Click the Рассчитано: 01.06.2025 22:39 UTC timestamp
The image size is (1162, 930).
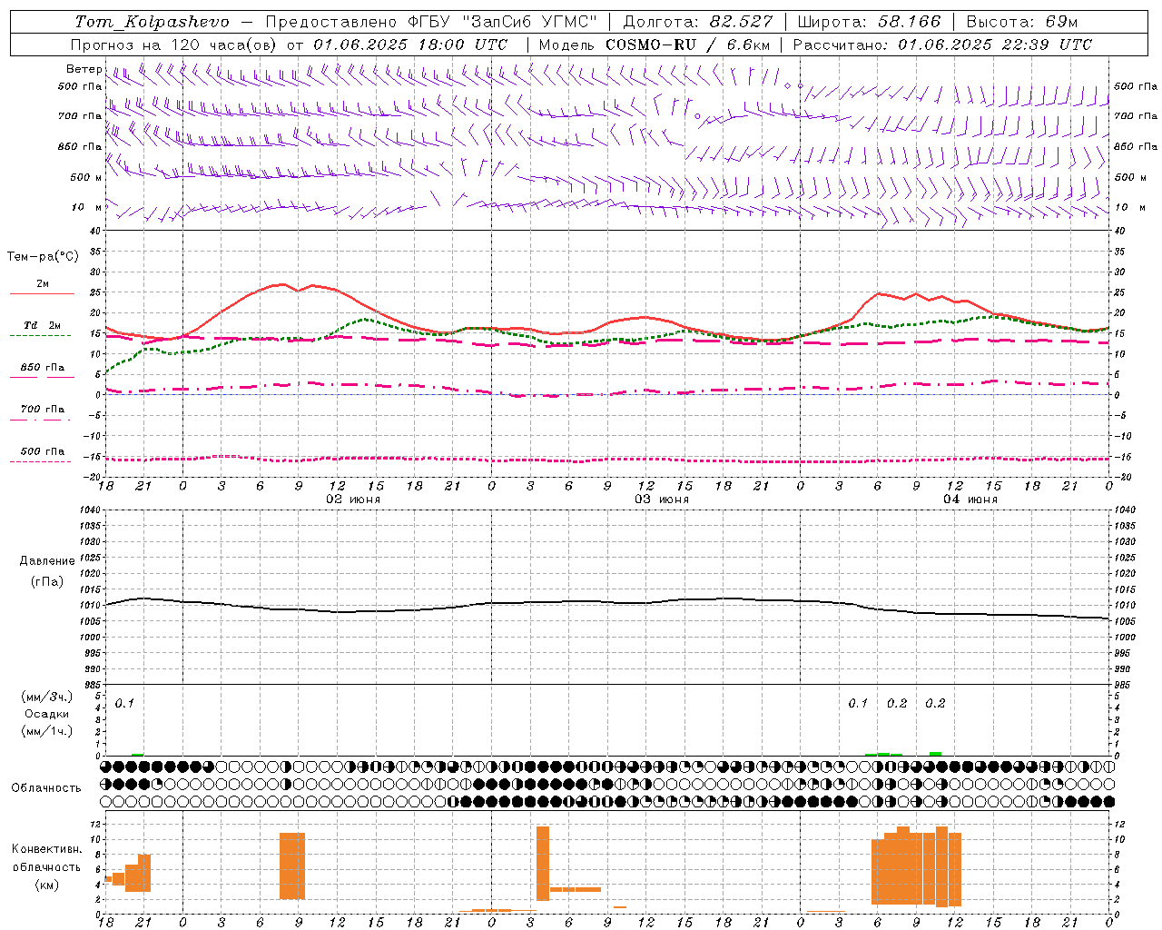942,45
